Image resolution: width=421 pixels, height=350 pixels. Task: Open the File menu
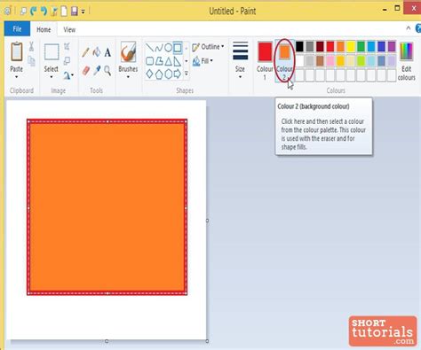[x=17, y=29]
